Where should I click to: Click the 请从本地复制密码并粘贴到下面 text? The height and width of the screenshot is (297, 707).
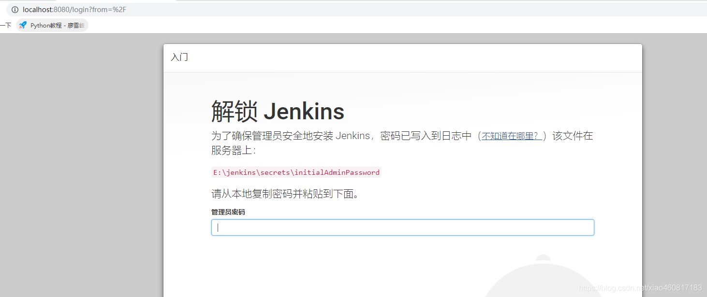click(285, 194)
